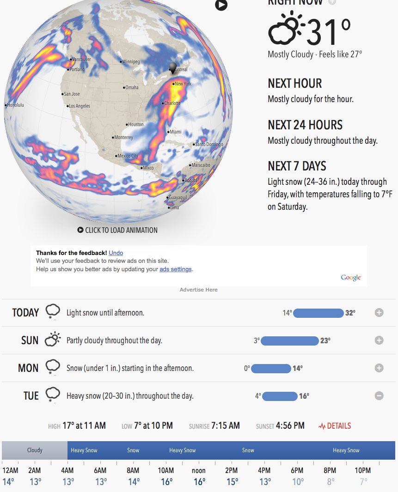Screen dimensions: 398x492
Task: Open the red DETAILS link
Action: pos(335,426)
